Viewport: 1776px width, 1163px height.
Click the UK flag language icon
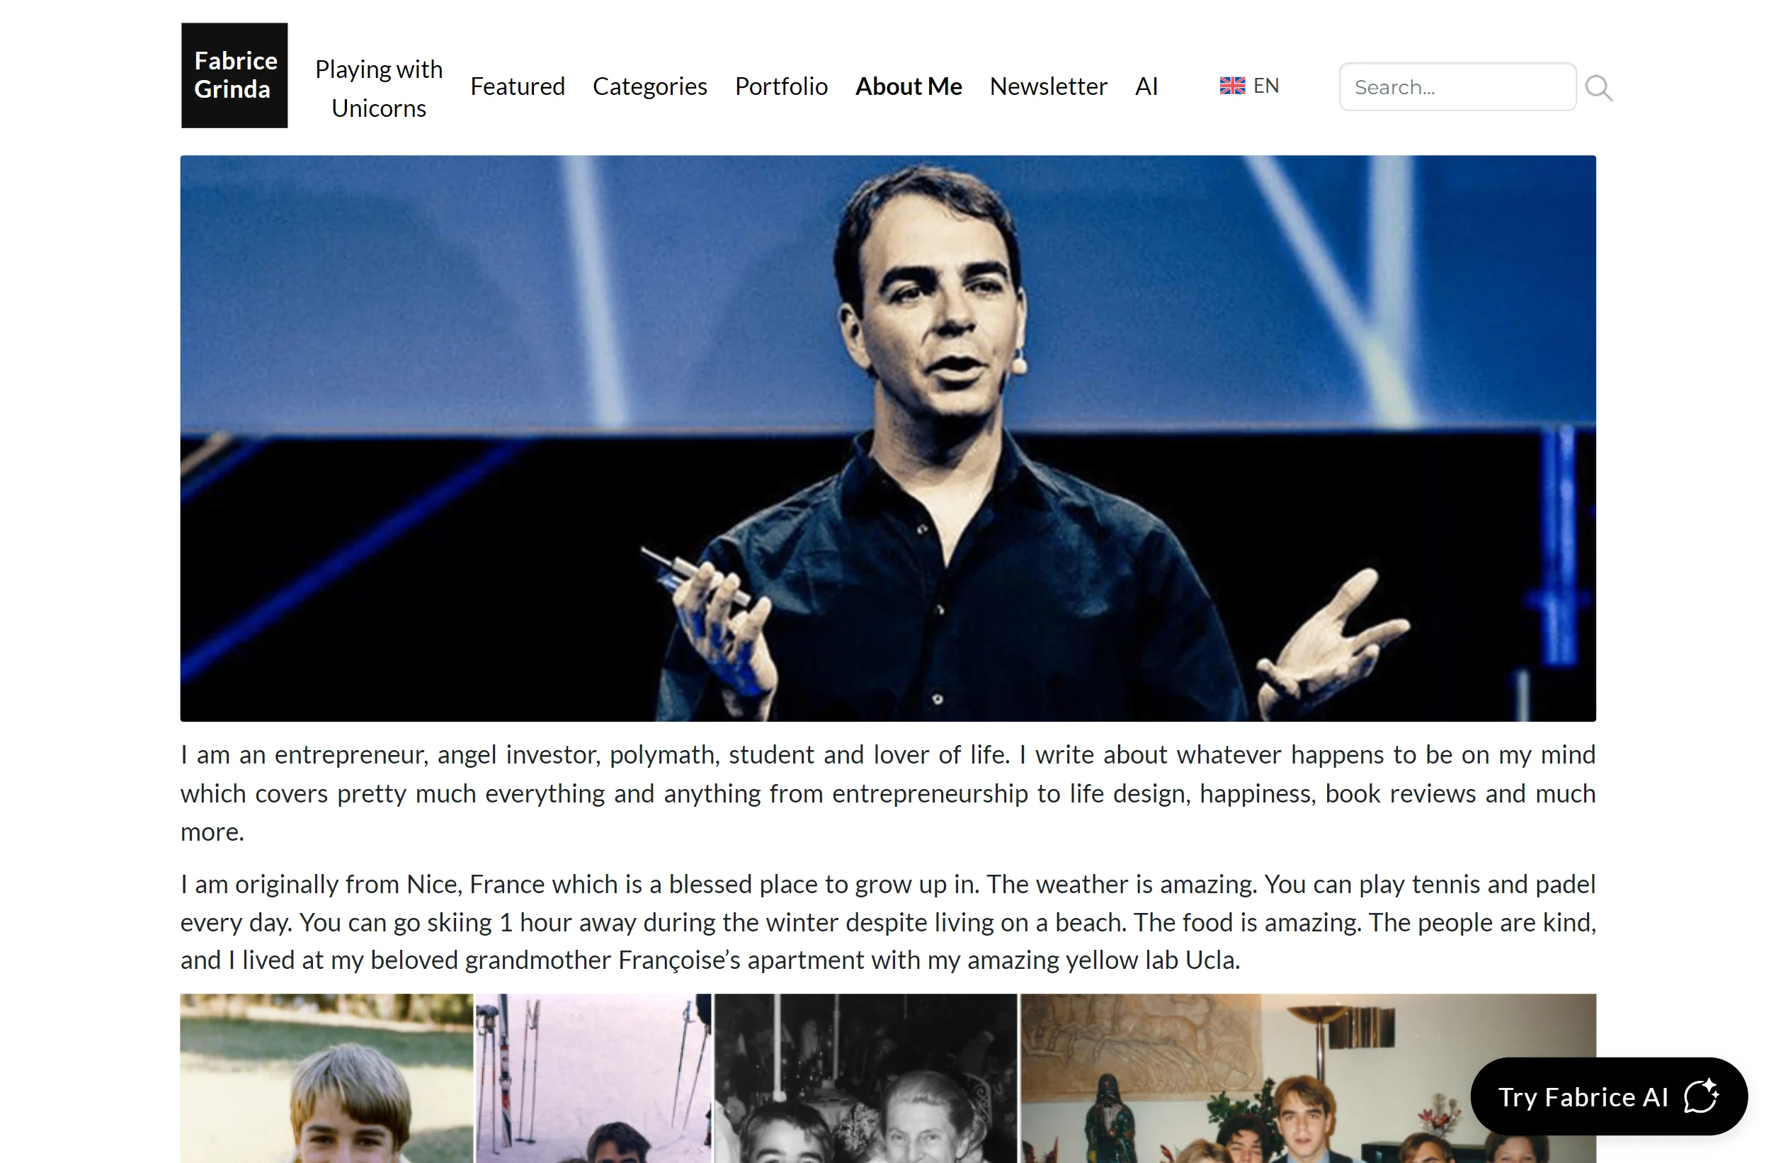coord(1232,86)
